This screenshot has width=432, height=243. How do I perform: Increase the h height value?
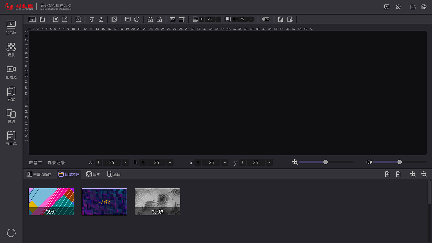tap(143, 162)
